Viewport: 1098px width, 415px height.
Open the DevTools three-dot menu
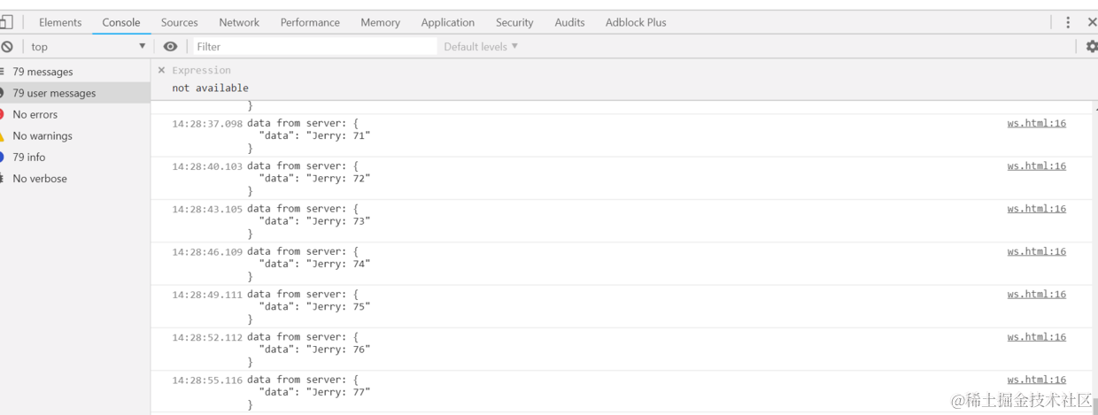1068,22
